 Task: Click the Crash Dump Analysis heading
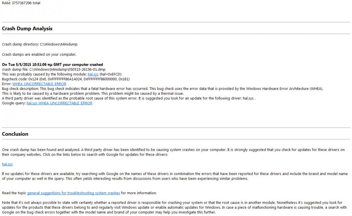coord(27,29)
